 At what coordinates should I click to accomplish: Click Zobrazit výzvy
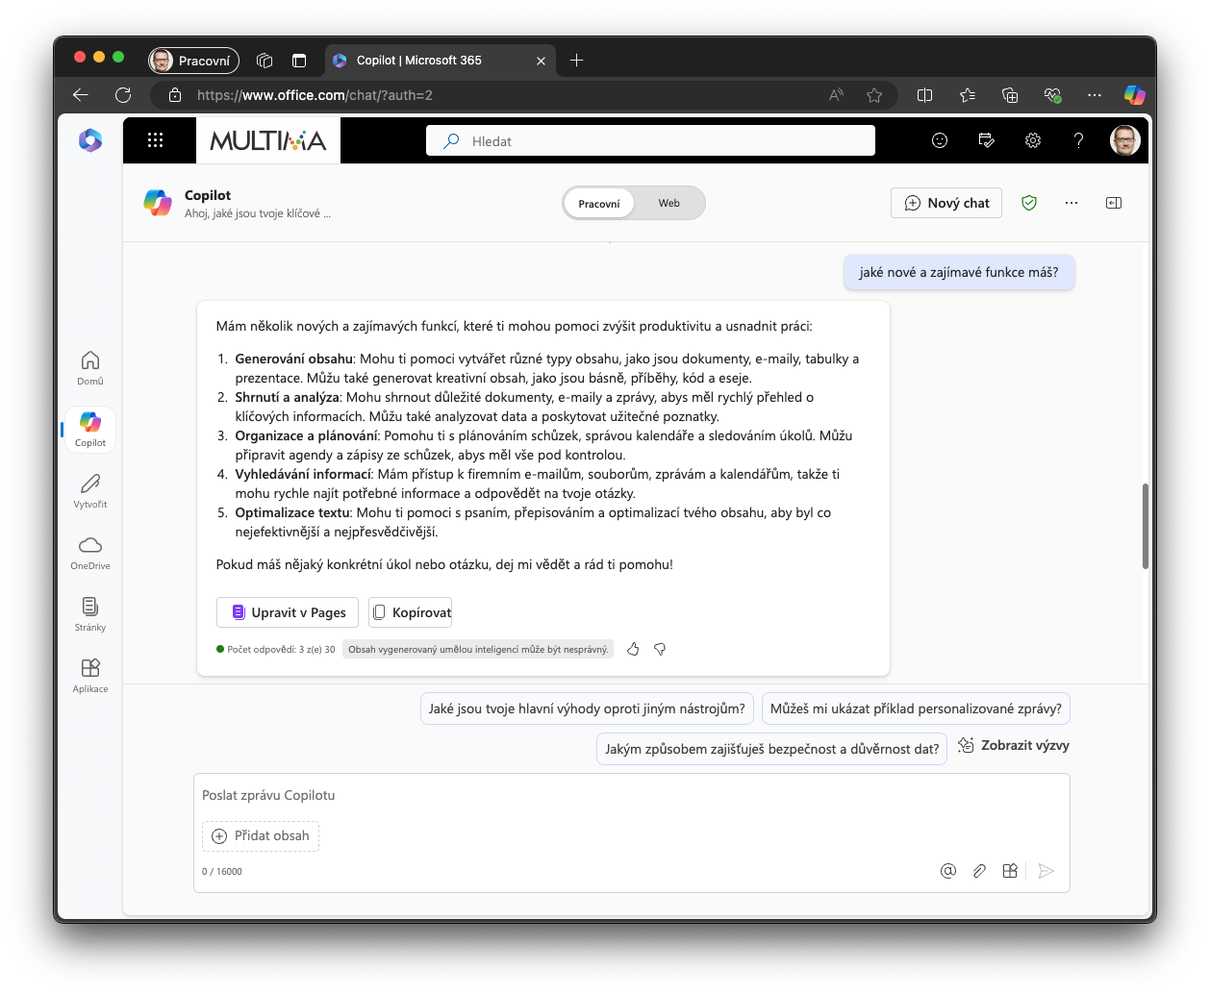pos(1014,745)
